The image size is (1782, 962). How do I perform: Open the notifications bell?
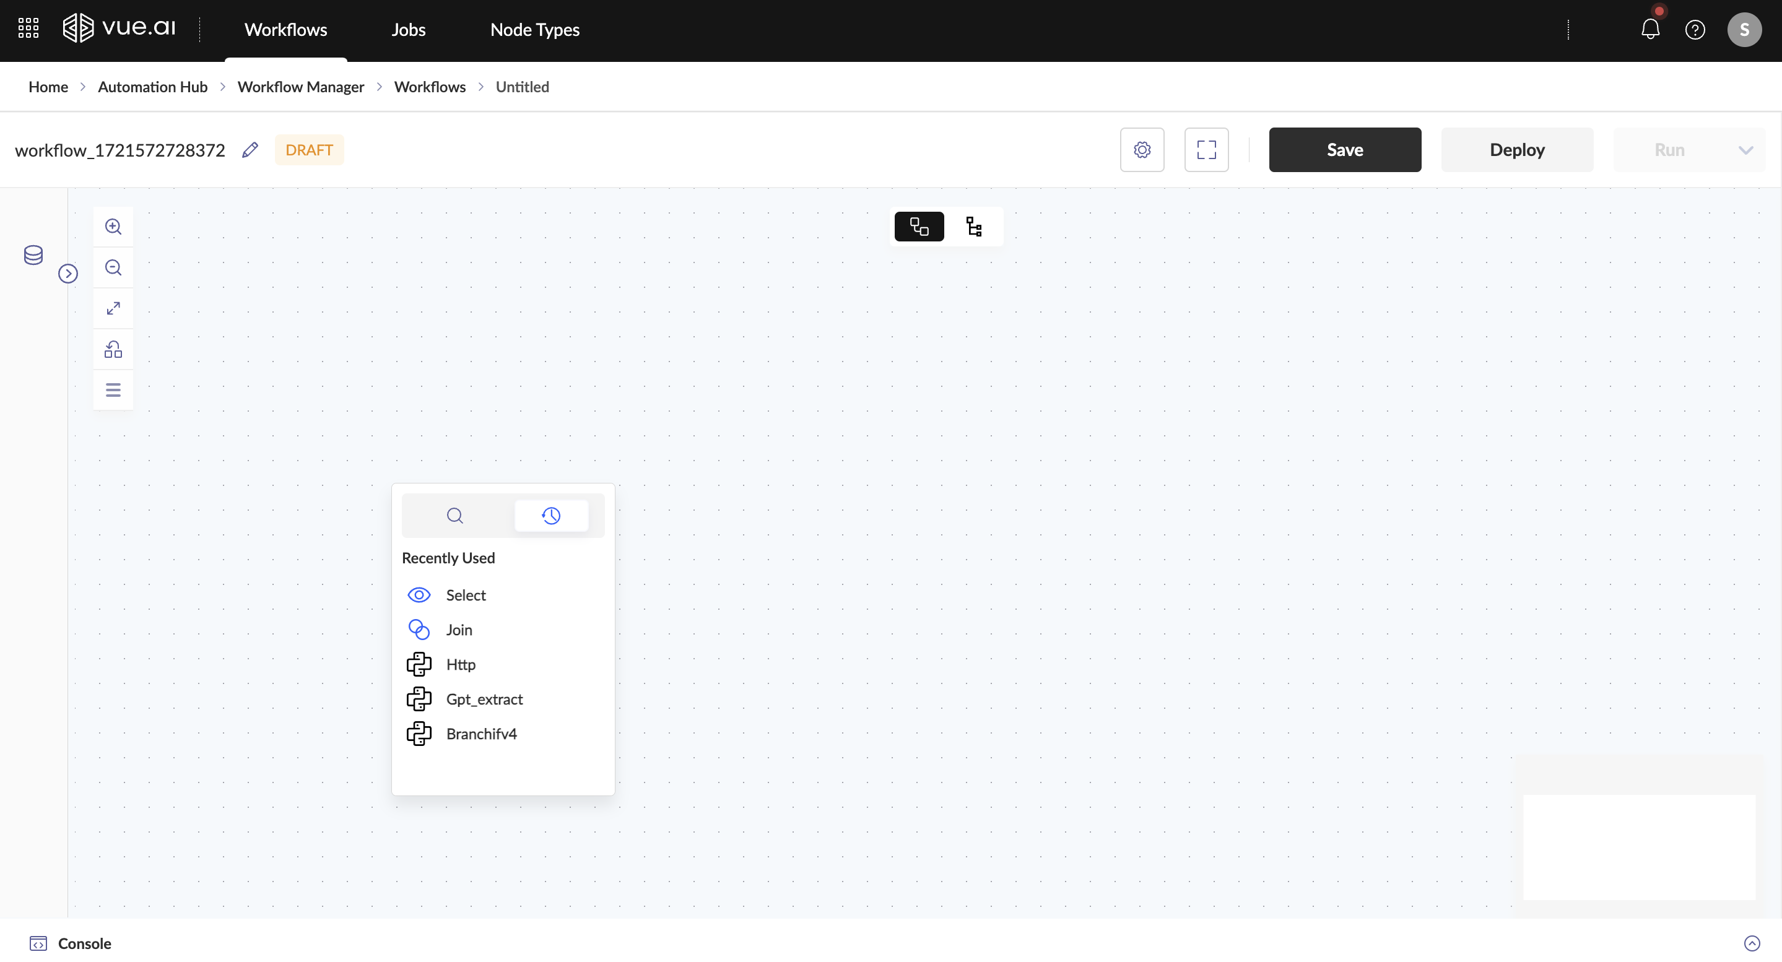click(x=1650, y=30)
